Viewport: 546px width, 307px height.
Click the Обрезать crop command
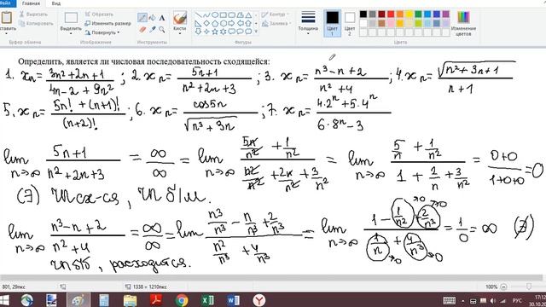click(99, 14)
